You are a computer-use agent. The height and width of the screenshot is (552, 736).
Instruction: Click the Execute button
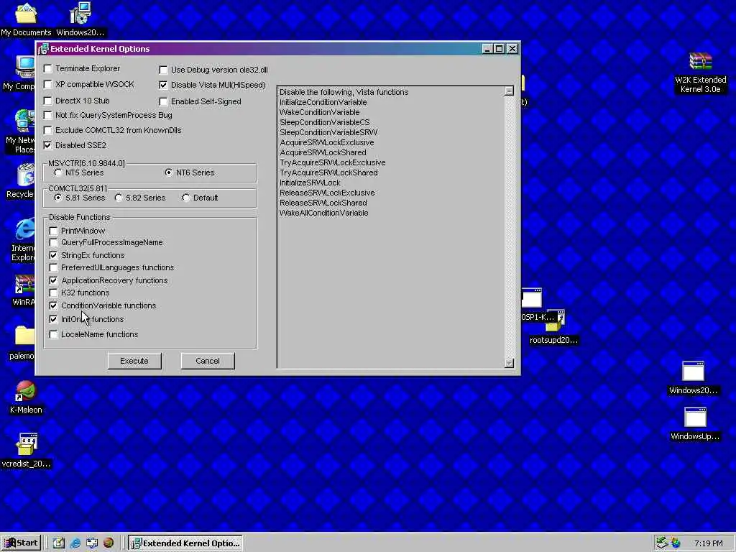pos(134,361)
